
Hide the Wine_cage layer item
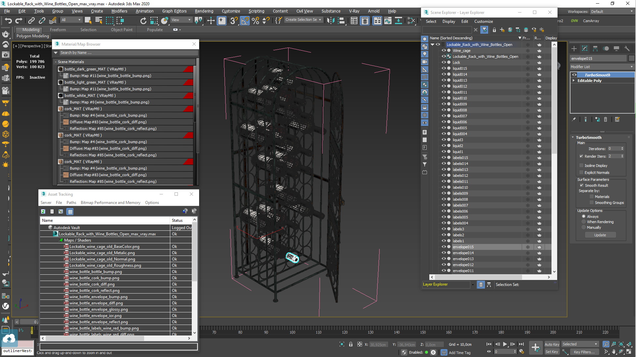point(444,51)
